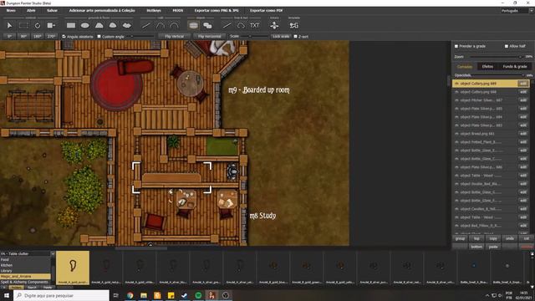The height and width of the screenshot is (301, 535).
Task: Select the ellipse floor shape tool
Action: 85,26
